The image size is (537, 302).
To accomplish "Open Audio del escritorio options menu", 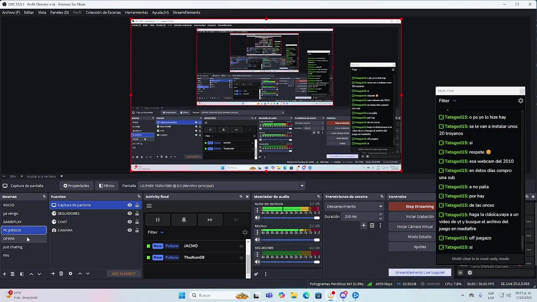I will tap(258, 211).
